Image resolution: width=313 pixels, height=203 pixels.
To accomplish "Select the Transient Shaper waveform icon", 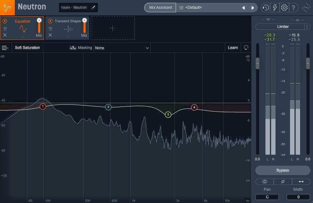I will (68, 29).
